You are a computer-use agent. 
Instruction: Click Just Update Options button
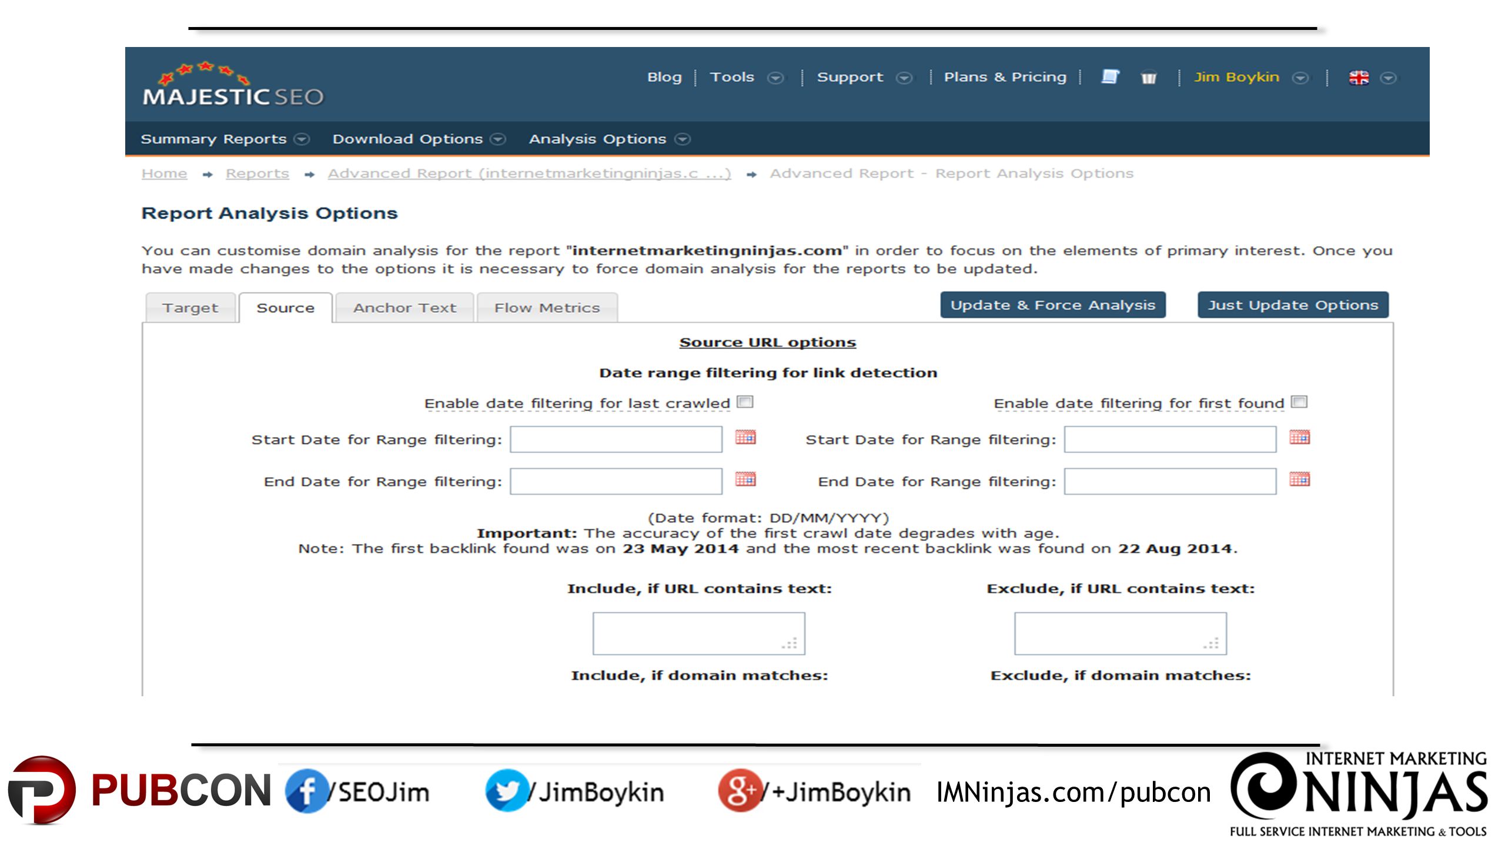pos(1293,305)
